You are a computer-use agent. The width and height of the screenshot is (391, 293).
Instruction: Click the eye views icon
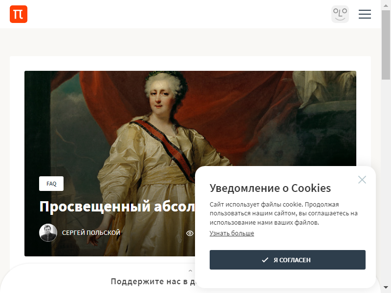pyautogui.click(x=190, y=233)
